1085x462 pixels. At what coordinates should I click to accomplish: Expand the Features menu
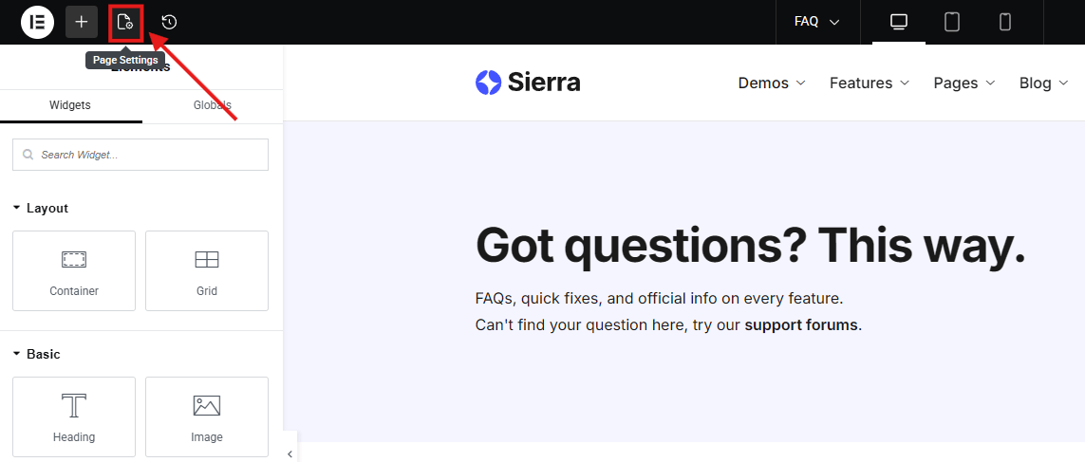870,83
